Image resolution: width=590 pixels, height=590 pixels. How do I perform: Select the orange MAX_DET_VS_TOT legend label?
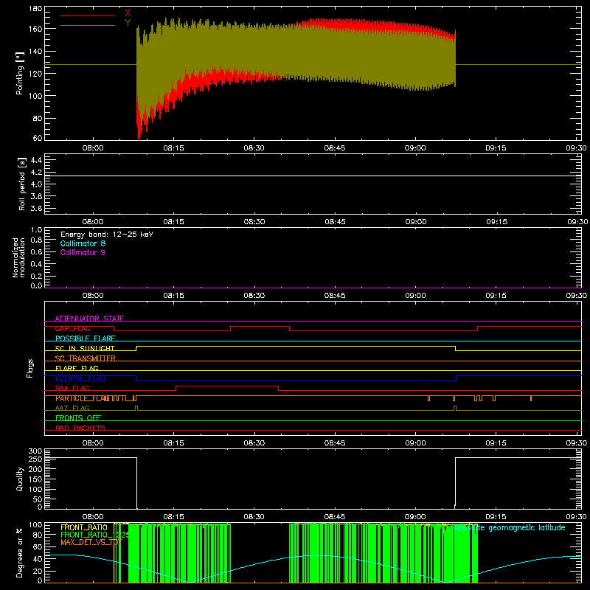point(91,542)
